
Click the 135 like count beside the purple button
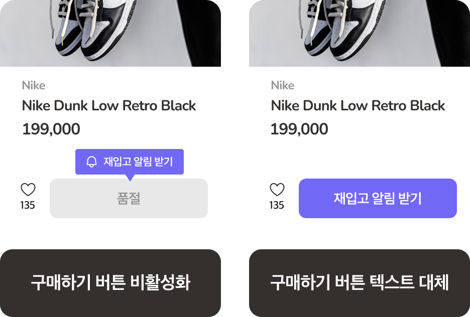[x=277, y=205]
